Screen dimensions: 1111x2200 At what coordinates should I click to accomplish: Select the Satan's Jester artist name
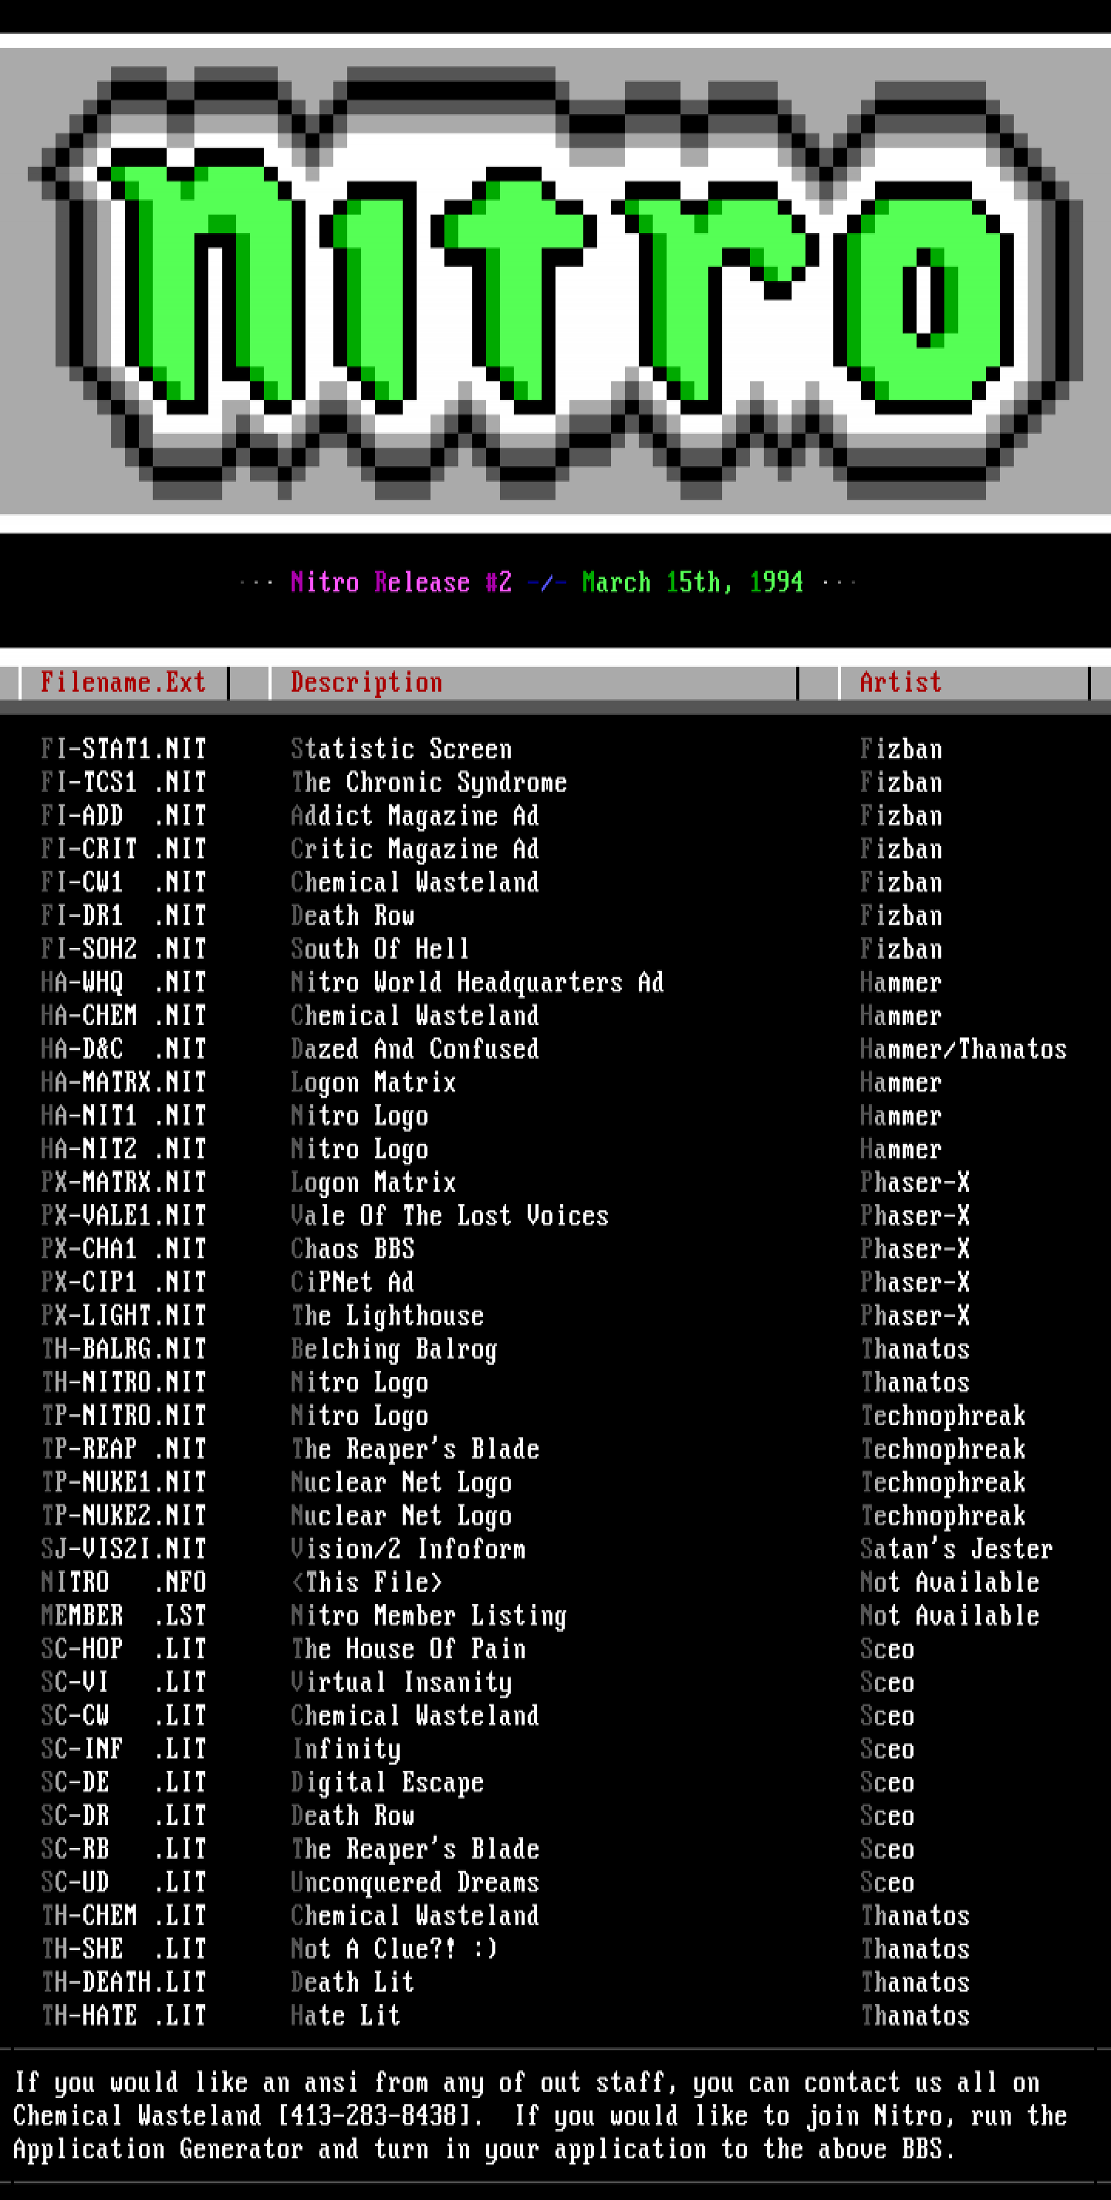point(956,1549)
